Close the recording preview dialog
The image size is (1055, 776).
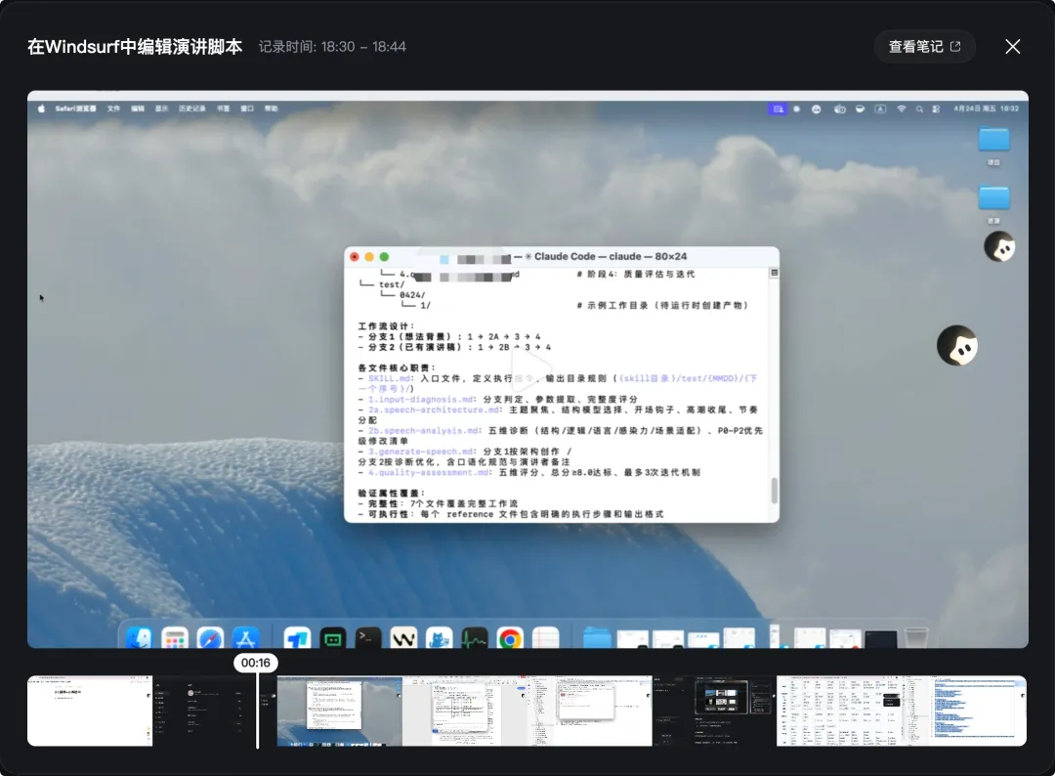click(x=1013, y=47)
